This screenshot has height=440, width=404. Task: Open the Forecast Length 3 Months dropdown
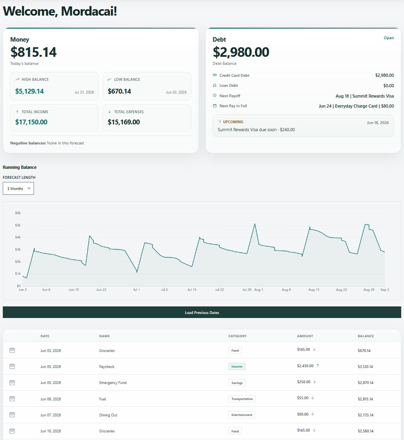tap(18, 188)
